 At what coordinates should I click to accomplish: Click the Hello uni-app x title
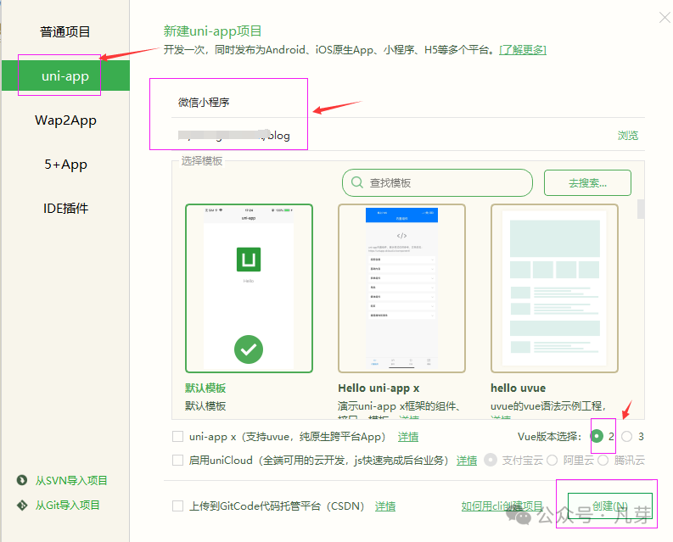click(379, 388)
